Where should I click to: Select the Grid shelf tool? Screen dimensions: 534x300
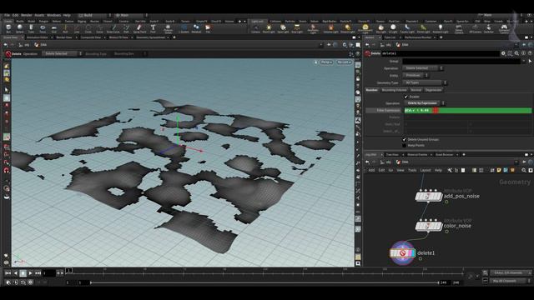pos(53,28)
